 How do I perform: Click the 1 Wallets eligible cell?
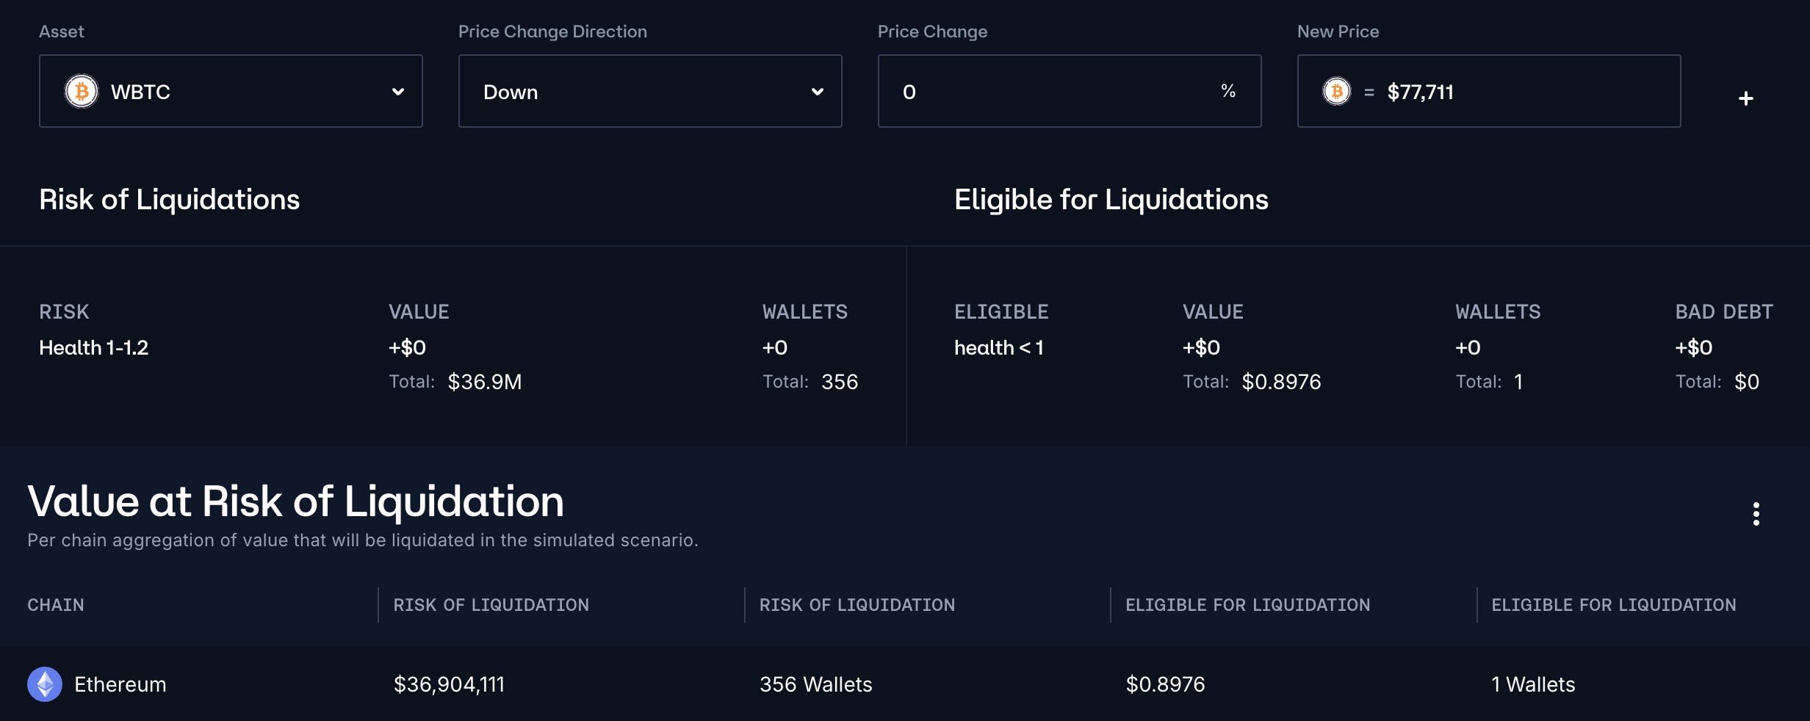pyautogui.click(x=1533, y=684)
